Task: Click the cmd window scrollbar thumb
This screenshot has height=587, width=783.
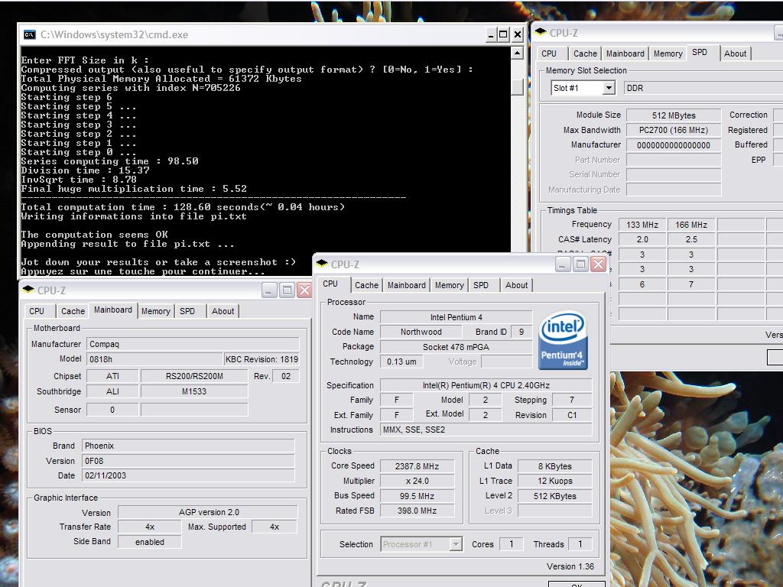Action: (x=518, y=86)
